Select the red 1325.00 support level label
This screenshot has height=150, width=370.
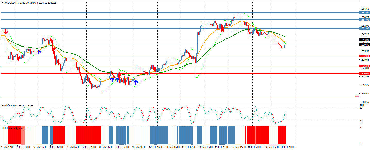coord(364,66)
